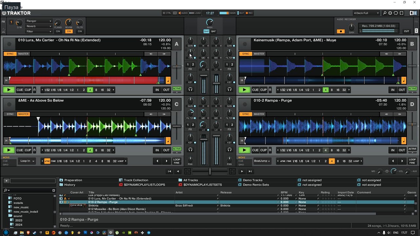This screenshot has width=420, height=236.
Task: Click the Native Instruments logo
Action: click(x=413, y=13)
